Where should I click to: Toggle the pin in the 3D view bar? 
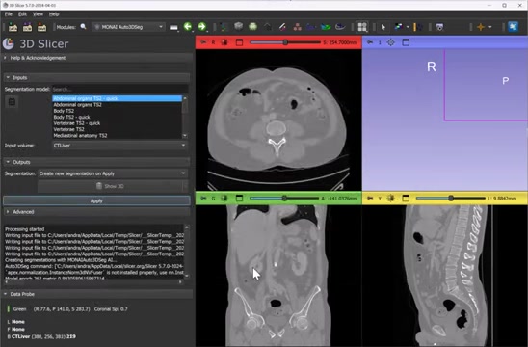click(x=370, y=42)
